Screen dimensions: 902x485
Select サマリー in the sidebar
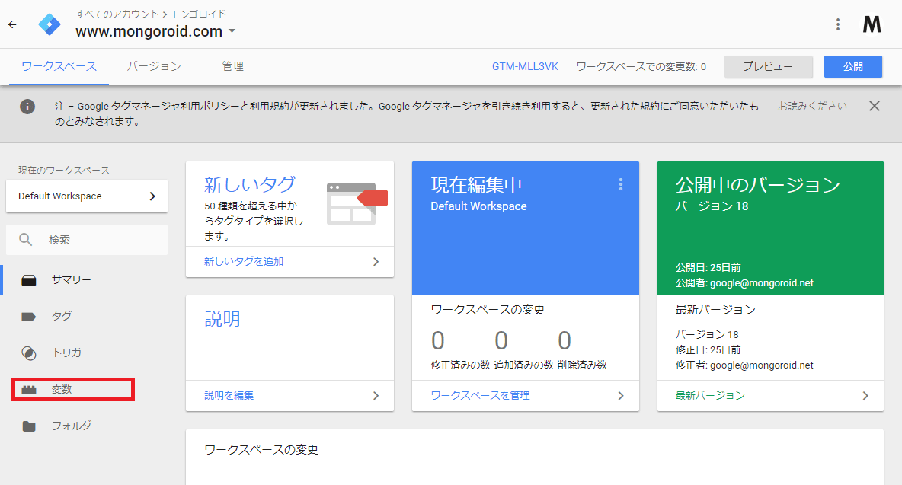(x=72, y=280)
